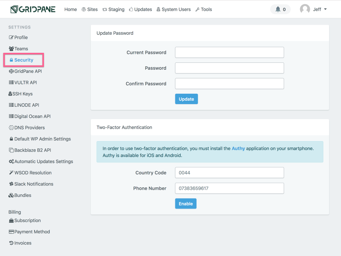Click the Enable two-factor button

[x=186, y=204]
